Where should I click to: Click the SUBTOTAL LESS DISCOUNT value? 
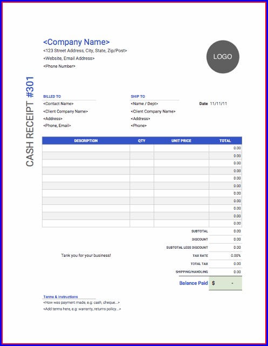237,248
